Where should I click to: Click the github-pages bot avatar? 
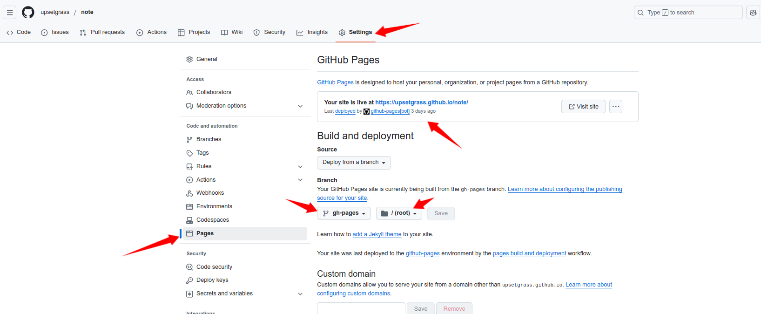coord(366,111)
